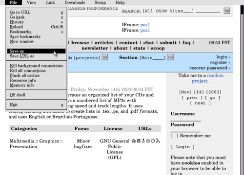Expand the History submenu
Viewport: 244px width, 175px height.
pos(37,22)
